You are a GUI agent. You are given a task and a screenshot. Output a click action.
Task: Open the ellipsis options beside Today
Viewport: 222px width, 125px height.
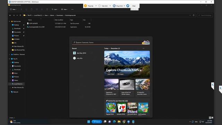pos(143,49)
